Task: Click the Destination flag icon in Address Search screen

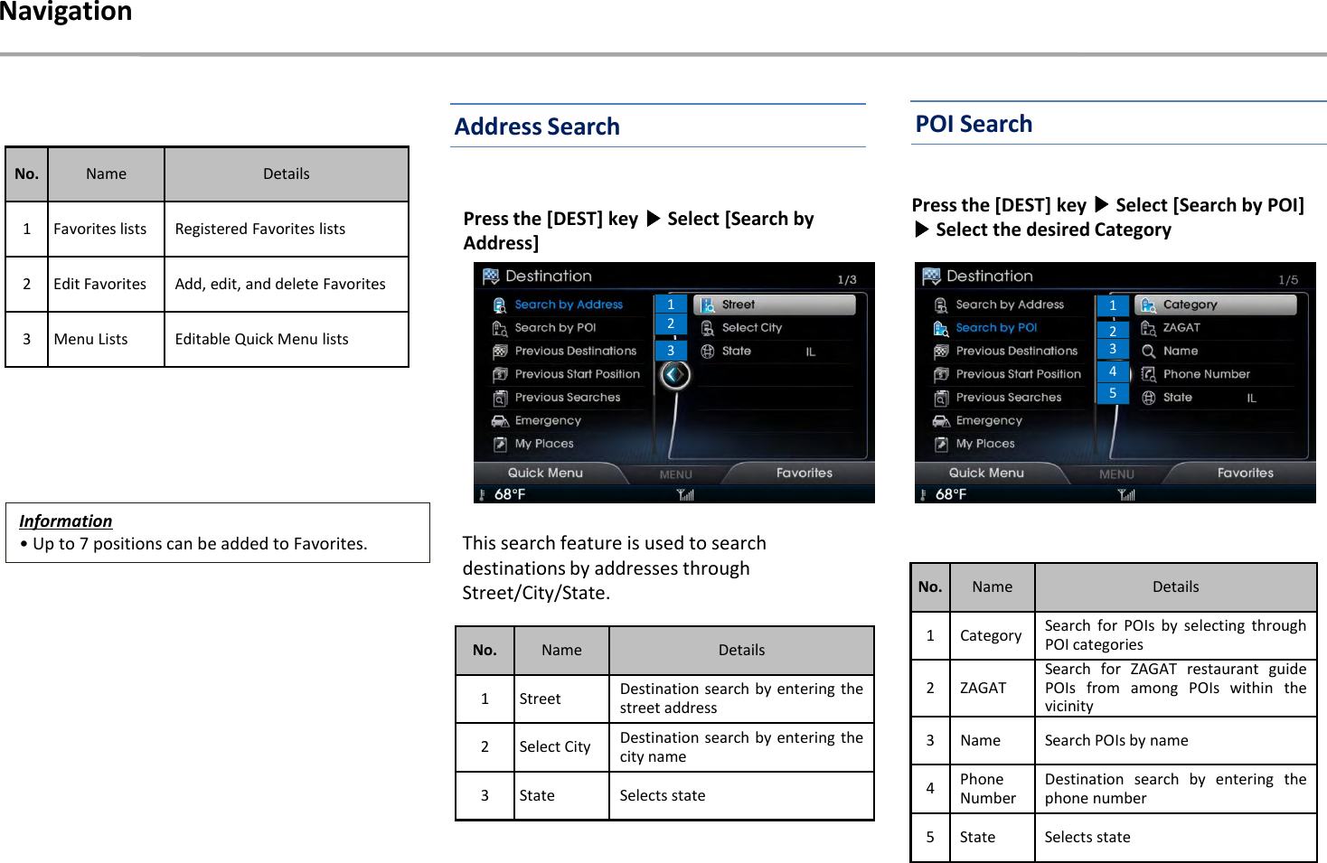Action: 490,277
